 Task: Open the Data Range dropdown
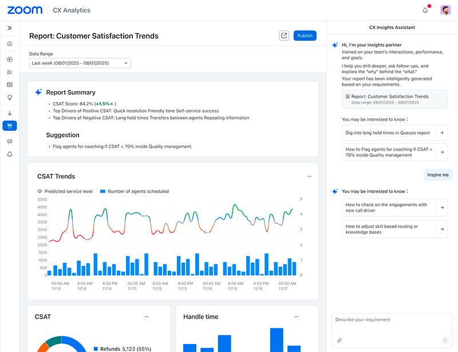click(x=80, y=63)
